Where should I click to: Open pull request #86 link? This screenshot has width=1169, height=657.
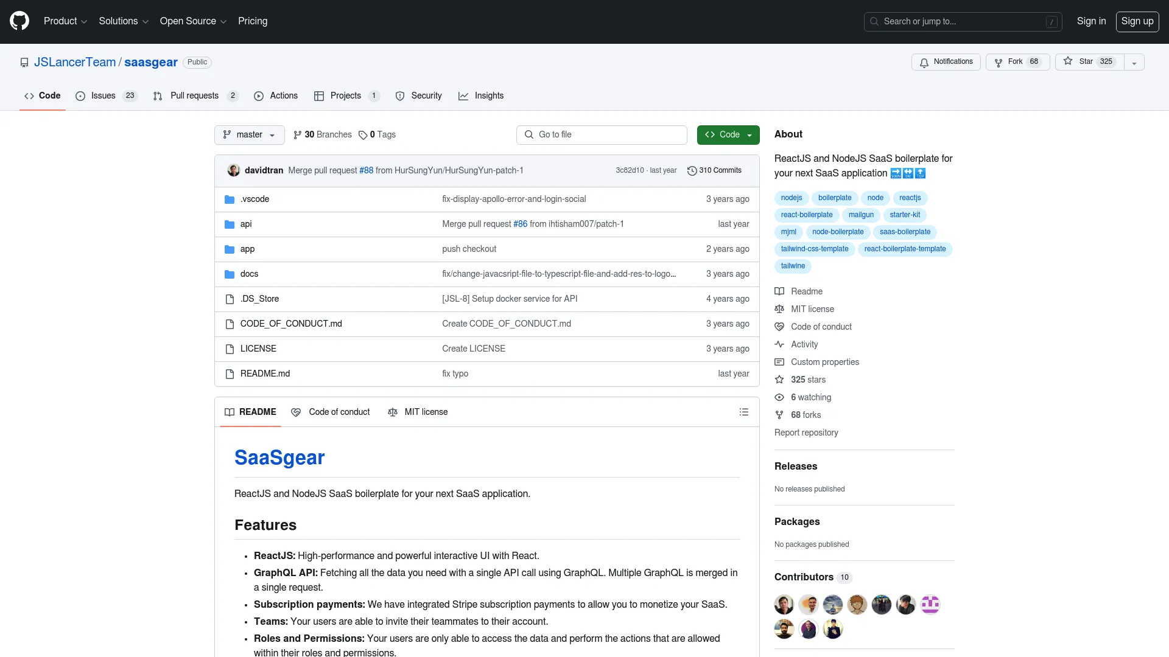tap(520, 224)
